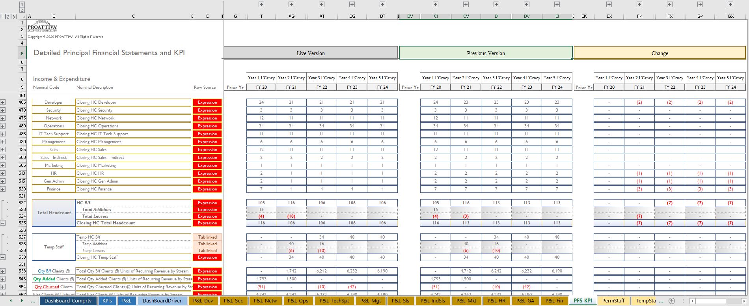
Task: Expand the Finance headcount row group
Action: 3,189
